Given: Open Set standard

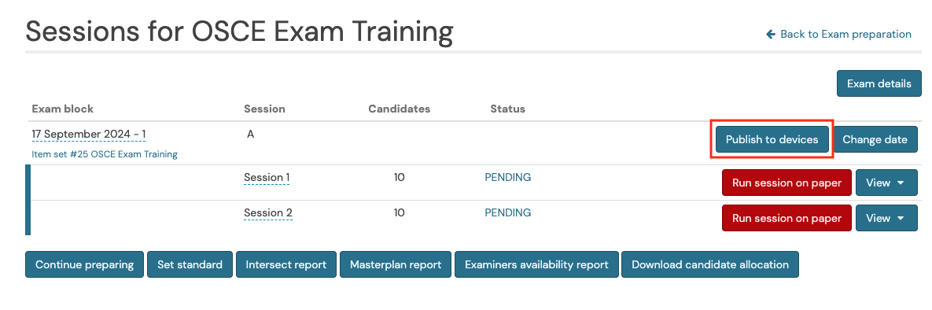Looking at the screenshot, I should click(190, 264).
